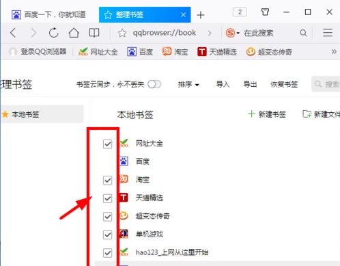This screenshot has height=266, width=340.
Task: Open the Sogou search engine selector
Action: point(232,33)
